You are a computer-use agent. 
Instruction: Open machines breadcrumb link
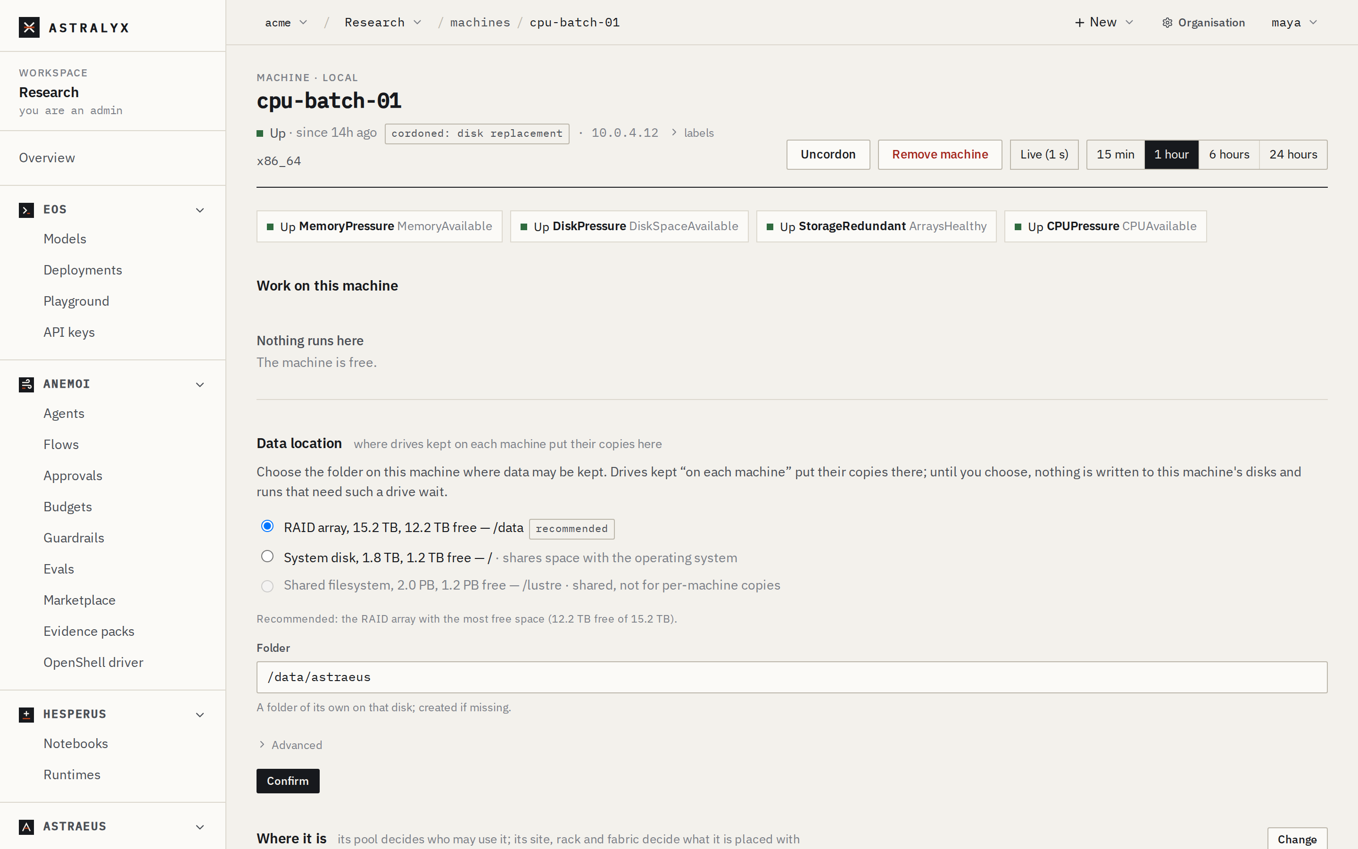[480, 23]
